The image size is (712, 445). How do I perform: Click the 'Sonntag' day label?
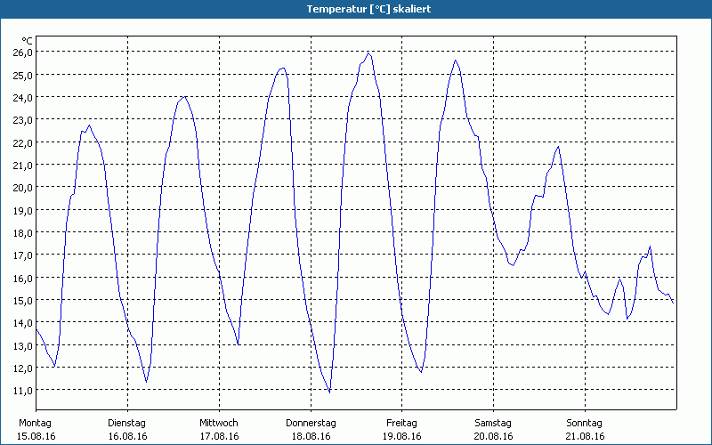coord(585,424)
